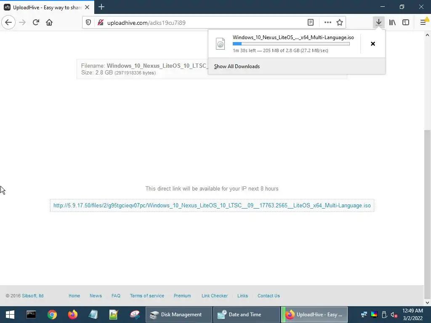Viewport: 431px width, 323px height.
Task: Open Links footer link
Action: click(242, 296)
